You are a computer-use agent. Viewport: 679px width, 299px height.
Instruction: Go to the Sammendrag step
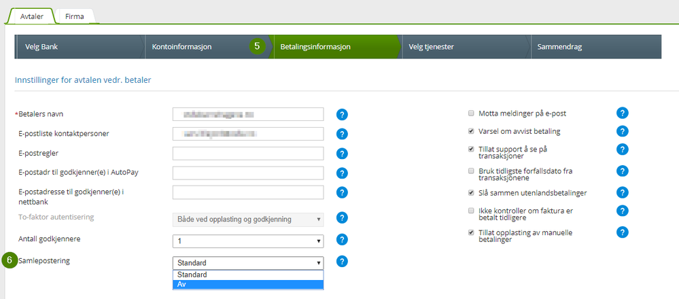[x=595, y=47]
